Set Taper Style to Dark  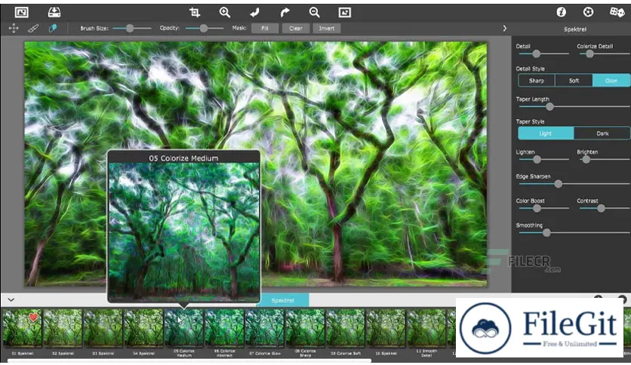[x=602, y=133]
